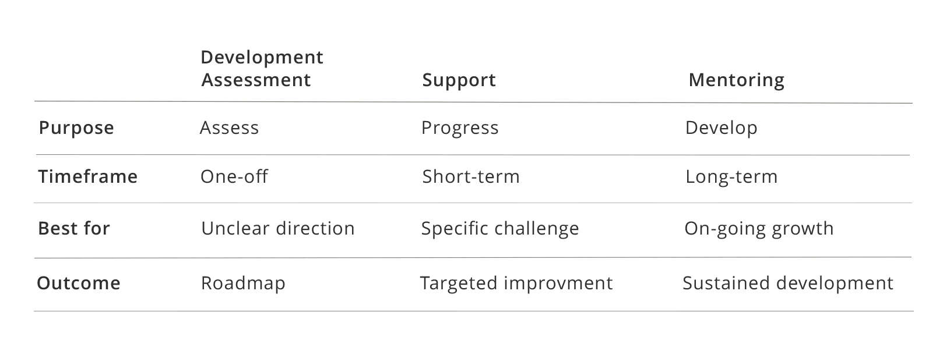Screen dimensions: 943x344
Task: Click the One-off cell
Action: (x=234, y=176)
